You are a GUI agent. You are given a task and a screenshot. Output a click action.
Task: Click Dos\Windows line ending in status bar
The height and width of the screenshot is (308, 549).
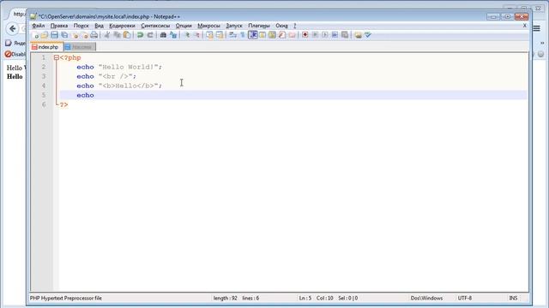tap(426, 299)
